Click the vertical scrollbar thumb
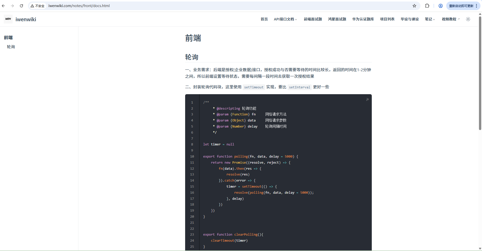Viewport: 482px width, 251px height. [480, 73]
